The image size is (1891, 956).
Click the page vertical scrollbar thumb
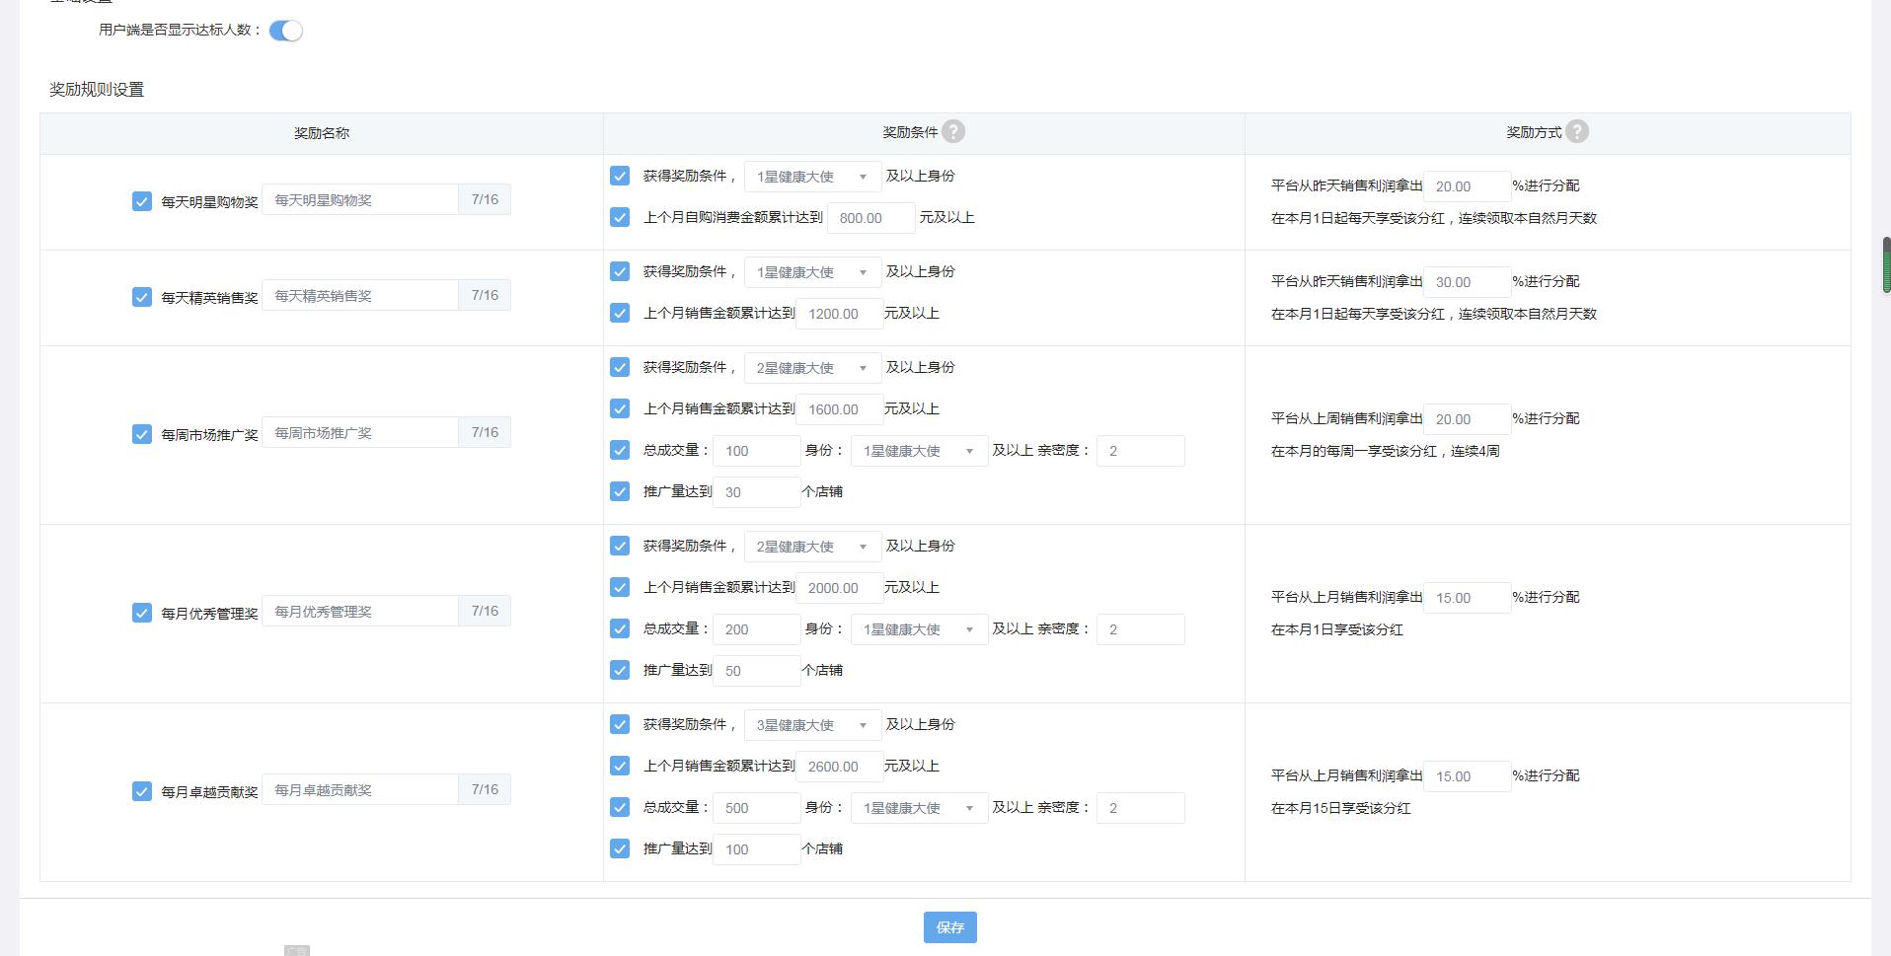(x=1886, y=264)
